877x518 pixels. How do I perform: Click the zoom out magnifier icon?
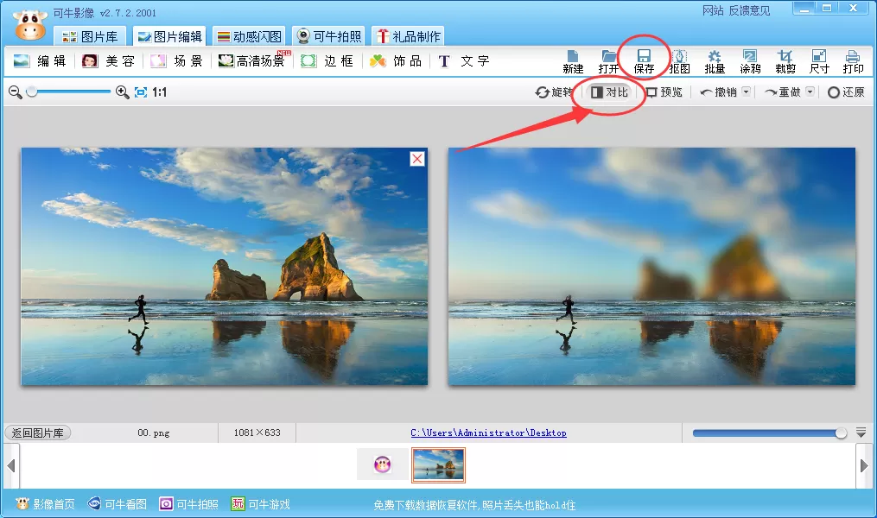[16, 92]
